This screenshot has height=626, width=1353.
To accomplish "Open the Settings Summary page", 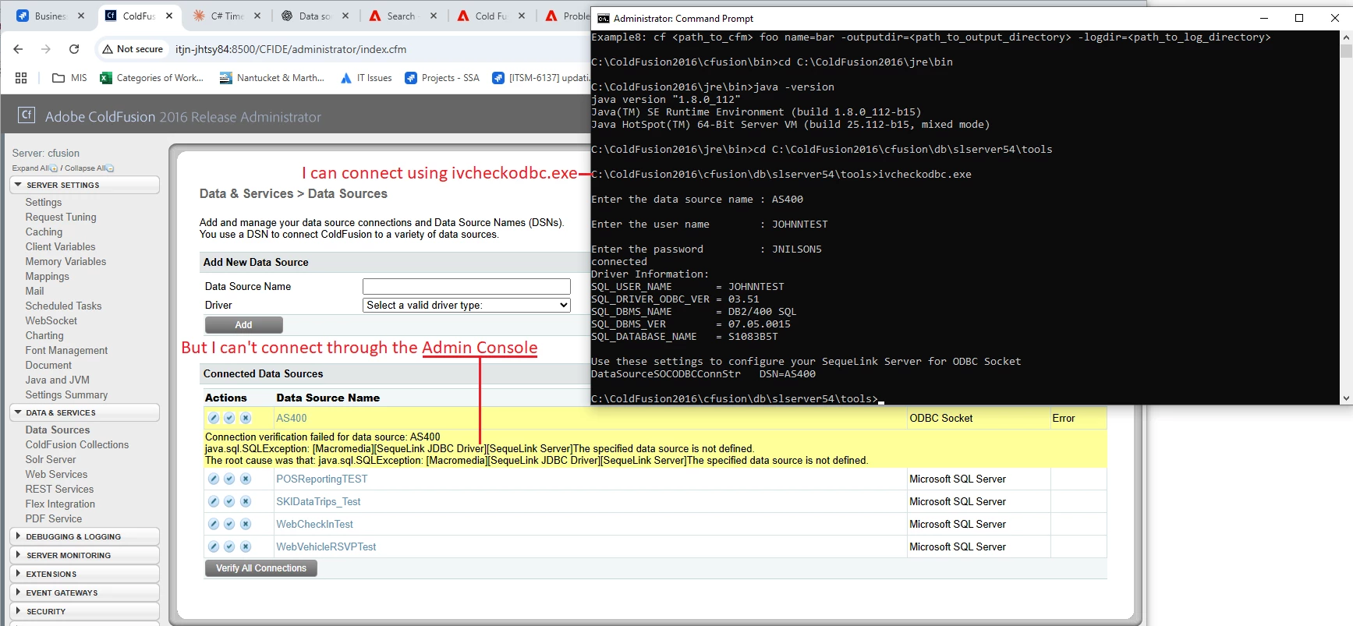I will [x=66, y=395].
